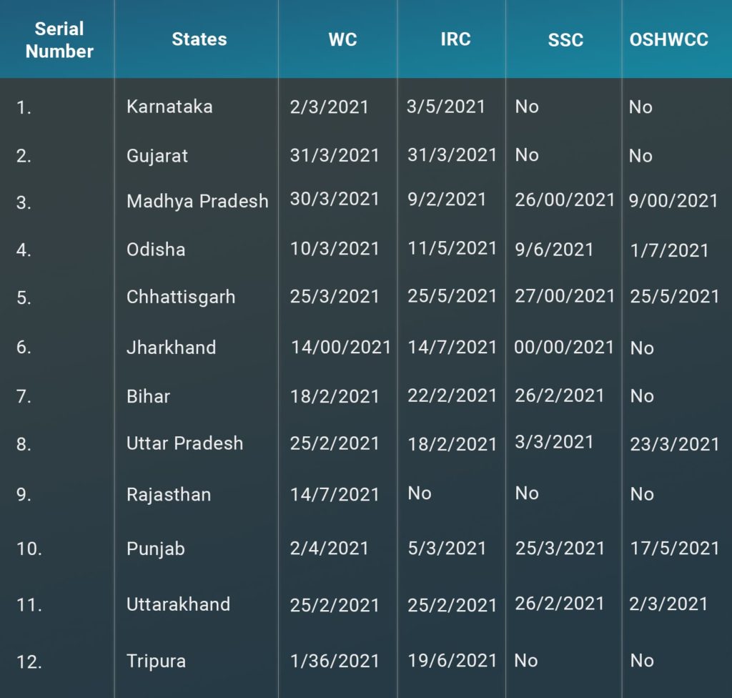732x698 pixels.
Task: Select the WC column header
Action: click(342, 40)
